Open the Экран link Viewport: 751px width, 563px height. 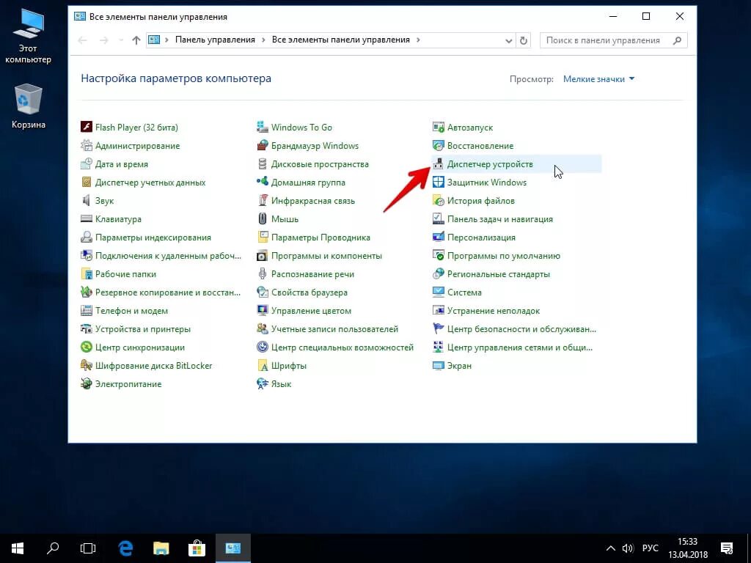[x=459, y=366]
